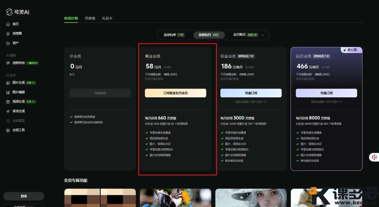Open the pixelated feature thumbnail

[100, 198]
